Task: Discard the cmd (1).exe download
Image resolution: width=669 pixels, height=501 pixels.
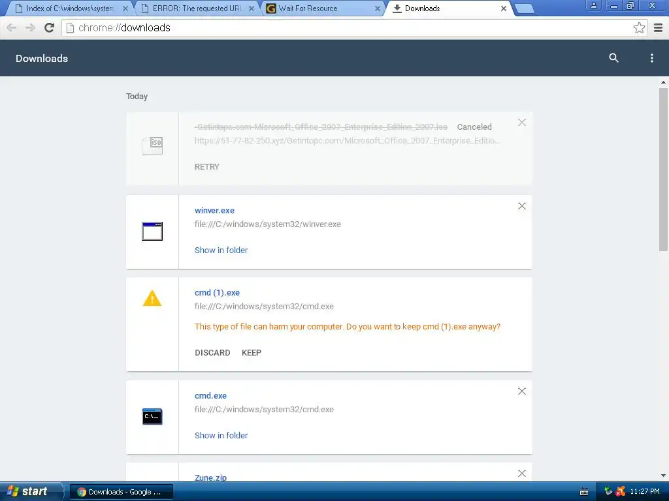Action: point(212,353)
